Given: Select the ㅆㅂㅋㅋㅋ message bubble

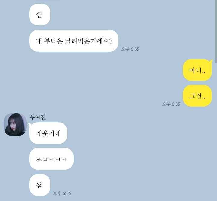Looking at the screenshot, I should 51,159.
